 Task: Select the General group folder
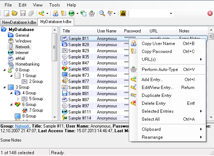[x=22, y=35]
